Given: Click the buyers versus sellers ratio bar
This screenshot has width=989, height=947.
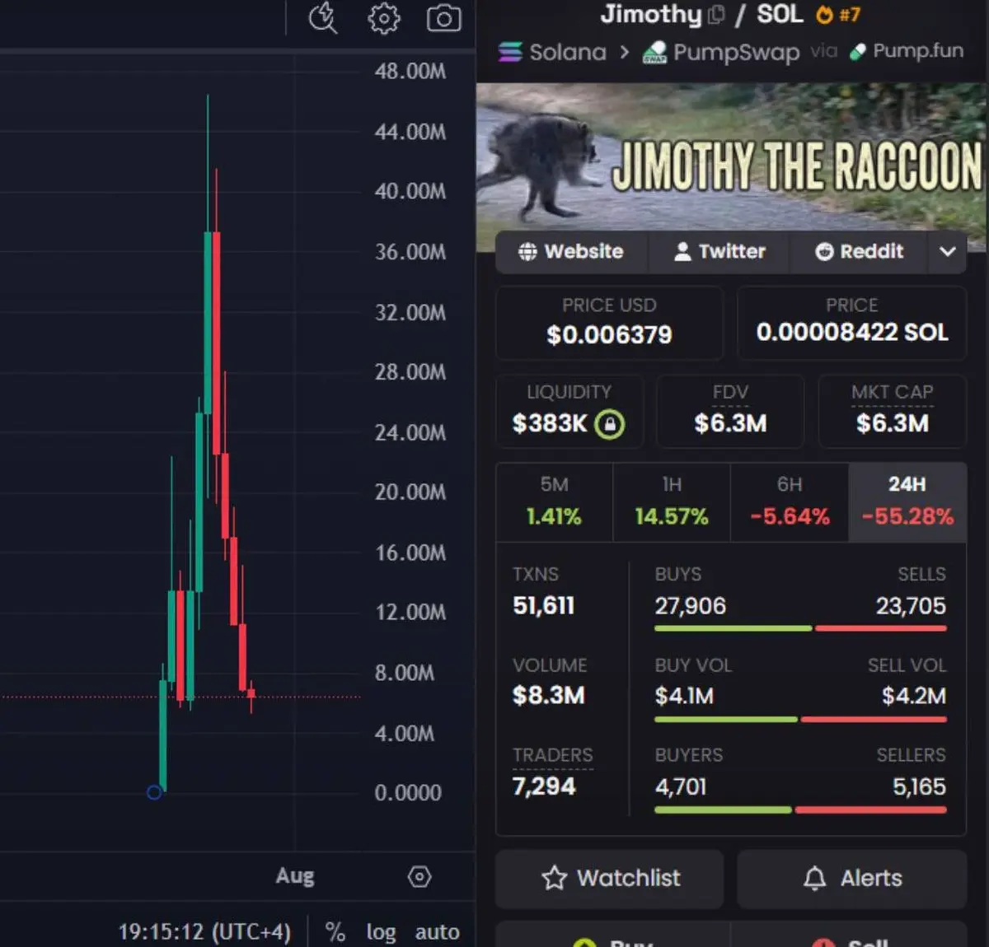Looking at the screenshot, I should point(800,809).
